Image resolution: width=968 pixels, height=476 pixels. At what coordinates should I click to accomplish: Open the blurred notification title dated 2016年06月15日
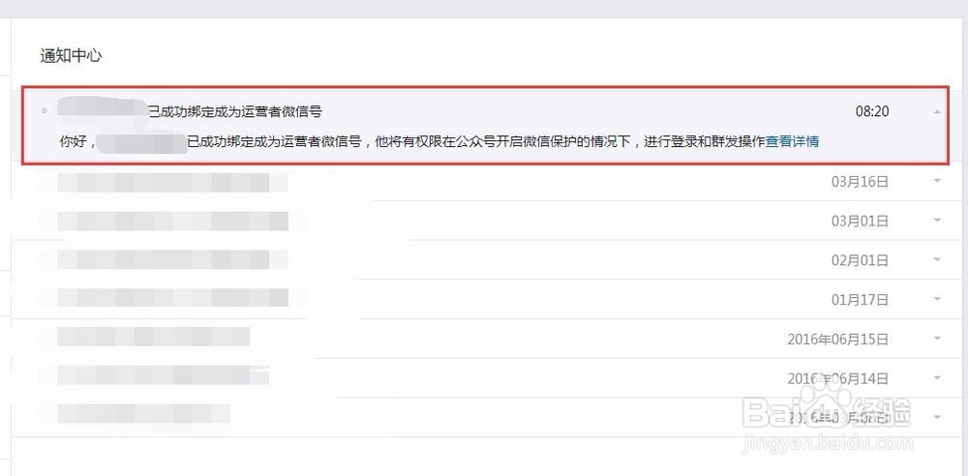(154, 337)
